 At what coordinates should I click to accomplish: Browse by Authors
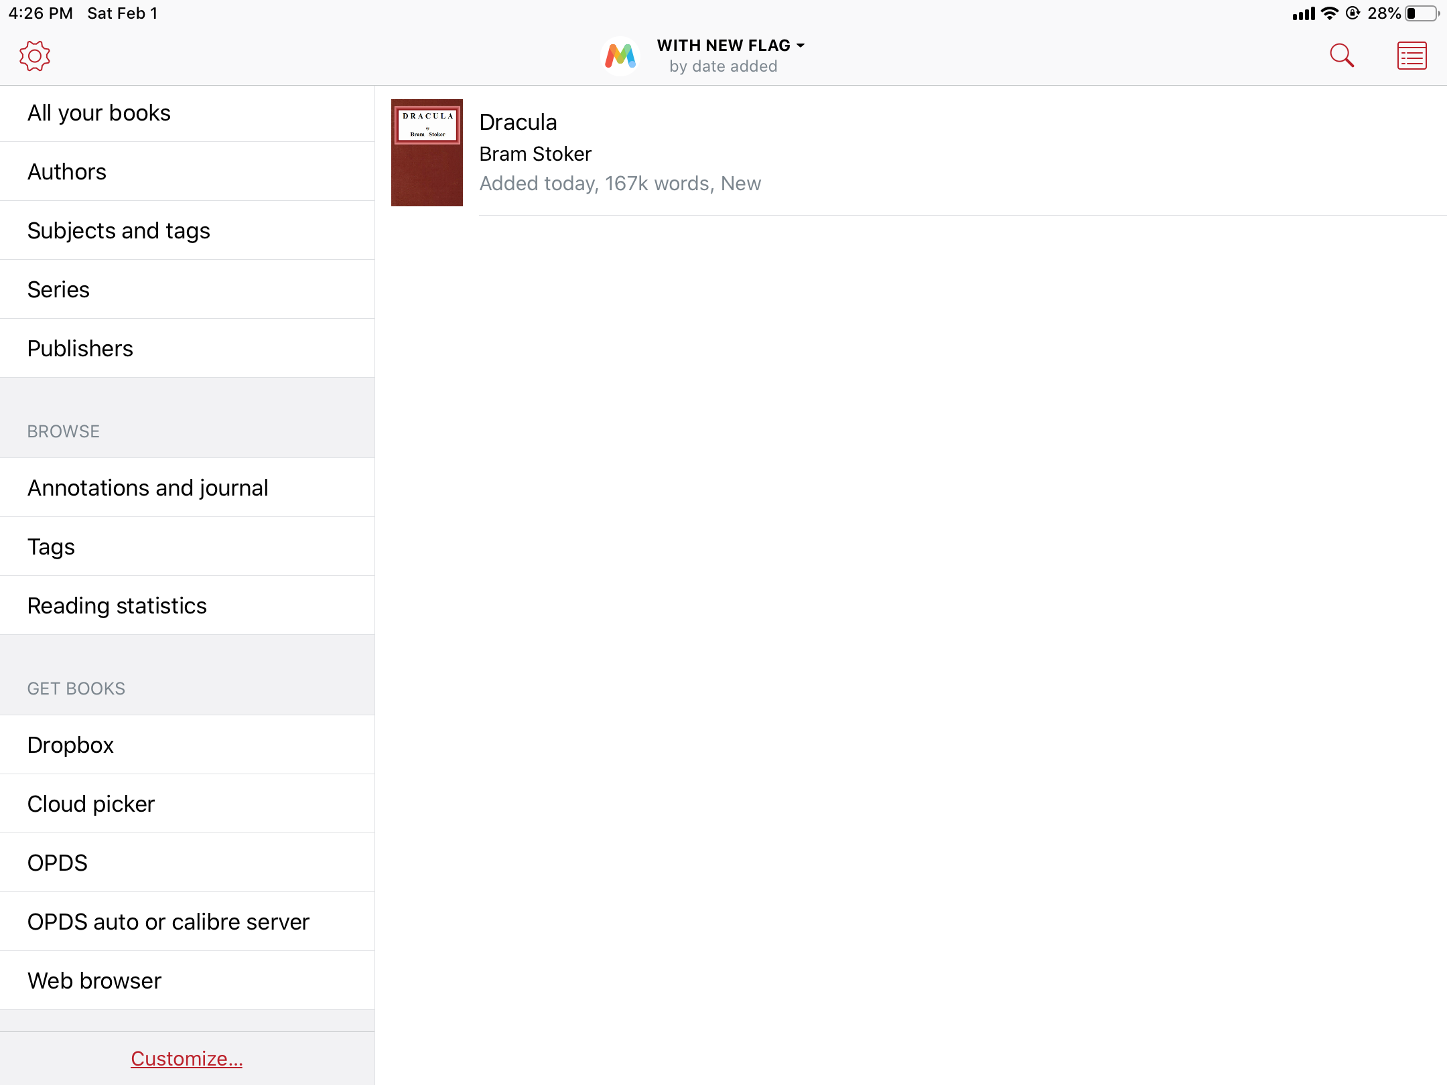[x=67, y=171]
